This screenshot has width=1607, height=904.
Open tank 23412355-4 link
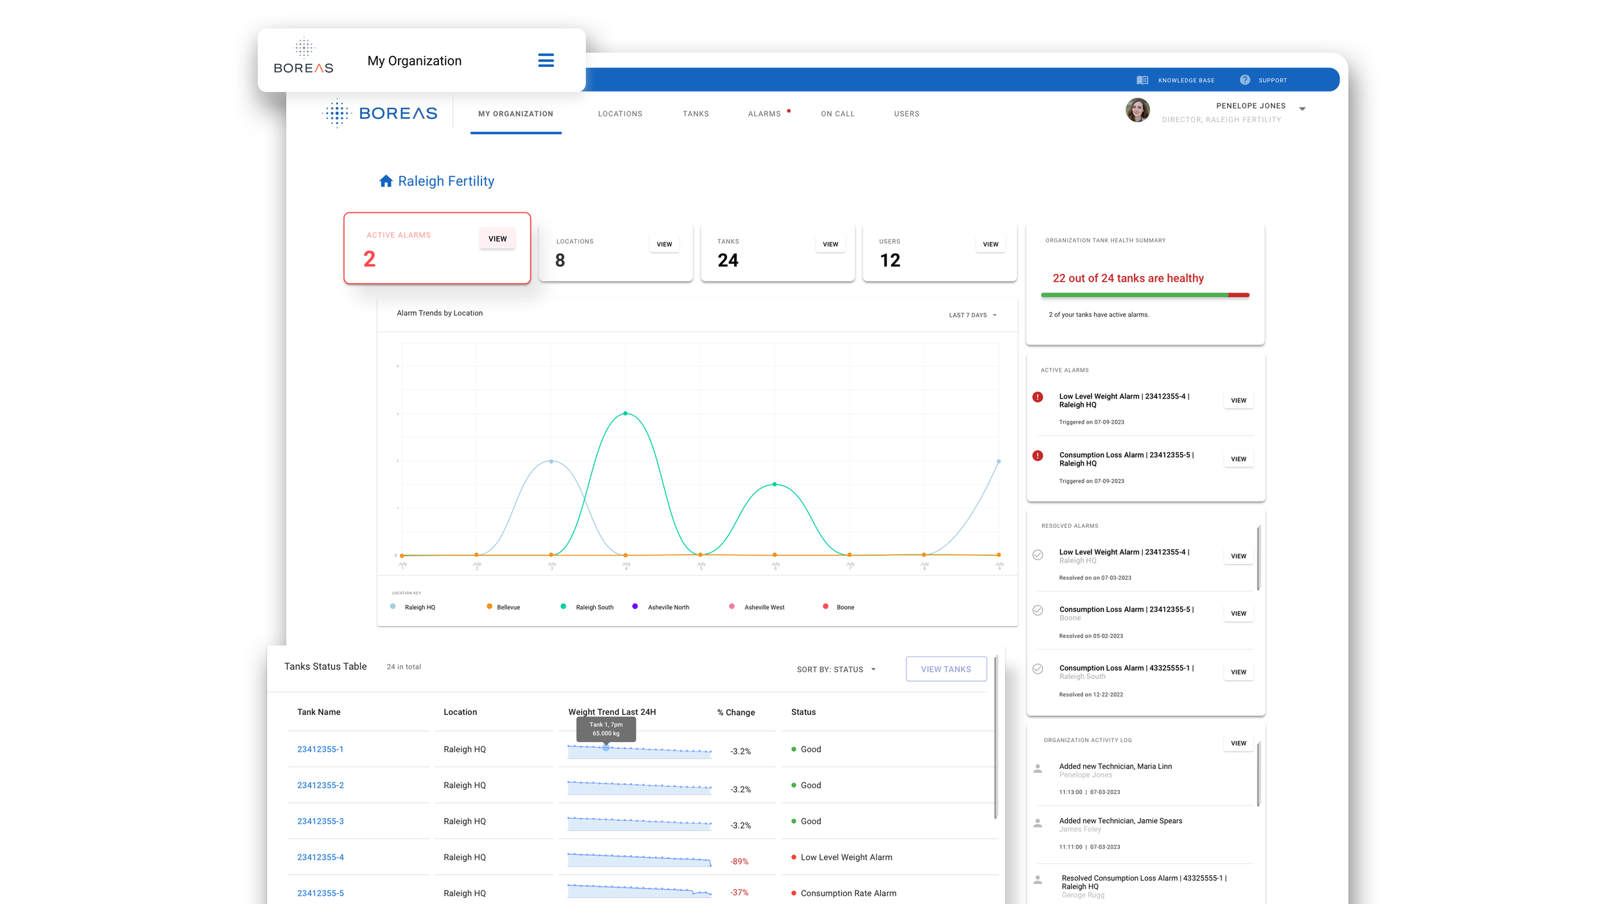tap(320, 857)
